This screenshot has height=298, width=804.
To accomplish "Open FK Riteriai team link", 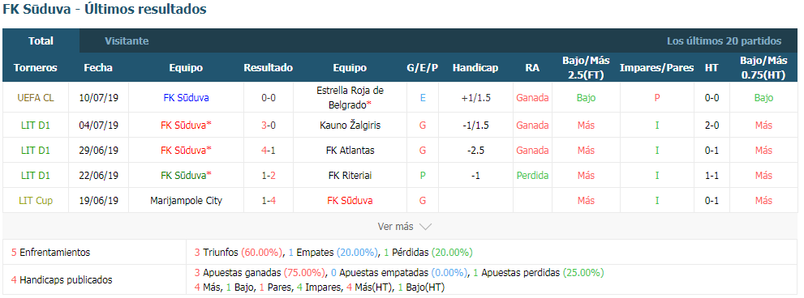I will click(350, 176).
